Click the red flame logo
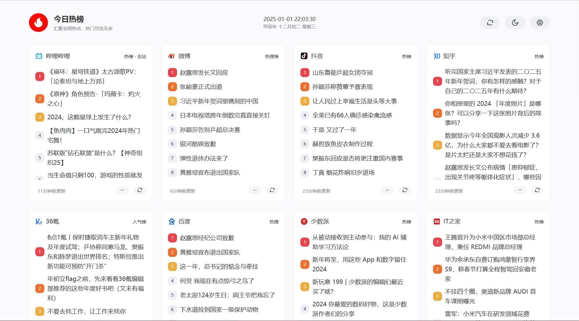Viewport: 579px width, 321px height. click(38, 23)
